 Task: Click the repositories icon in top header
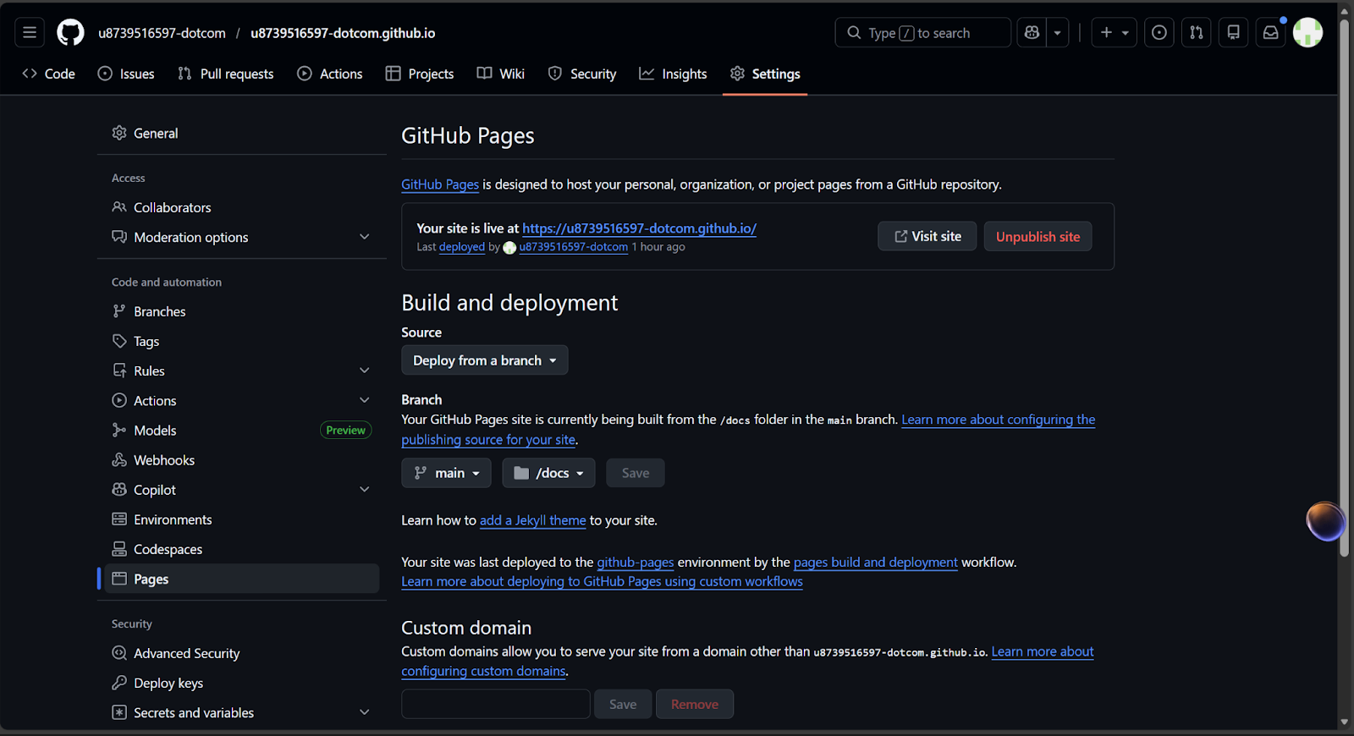(1233, 33)
